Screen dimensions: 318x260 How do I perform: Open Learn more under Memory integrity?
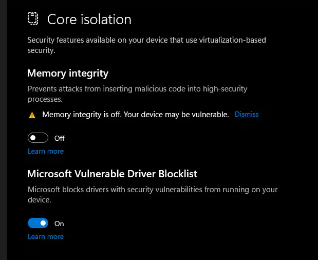coord(46,152)
